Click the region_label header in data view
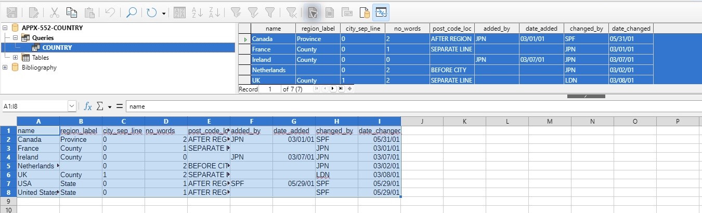This screenshot has width=702, height=213. tap(318, 29)
